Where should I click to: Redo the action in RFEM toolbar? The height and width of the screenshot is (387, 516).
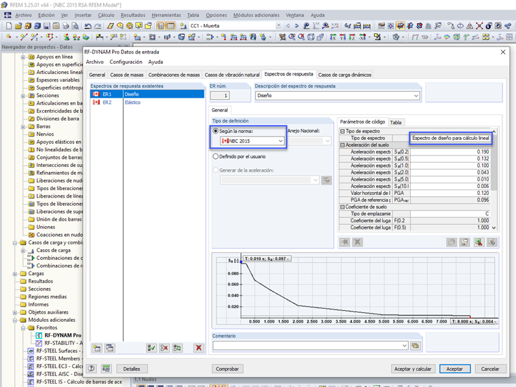click(98, 26)
